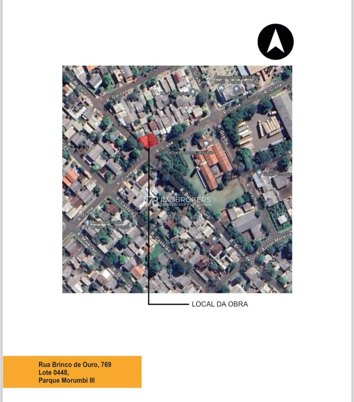Select the "iKonw Technology" place label
Screen dimensions: 354x402
pyautogui.click(x=192, y=240)
